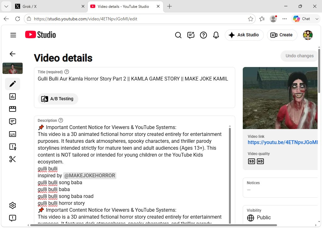Open the channel account avatar menu
Viewport: 322px width, 228px height.
308,35
